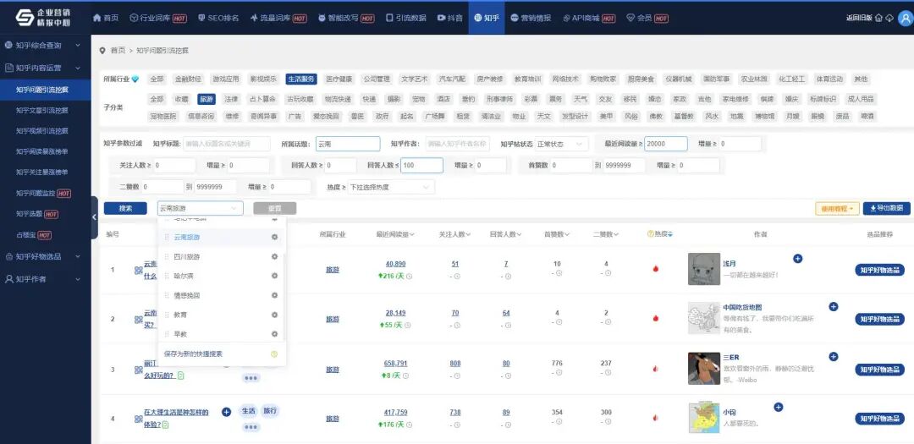This screenshot has height=444, width=914.
Task: Select the 宠物医院 sub-category chip
Action: coord(163,117)
